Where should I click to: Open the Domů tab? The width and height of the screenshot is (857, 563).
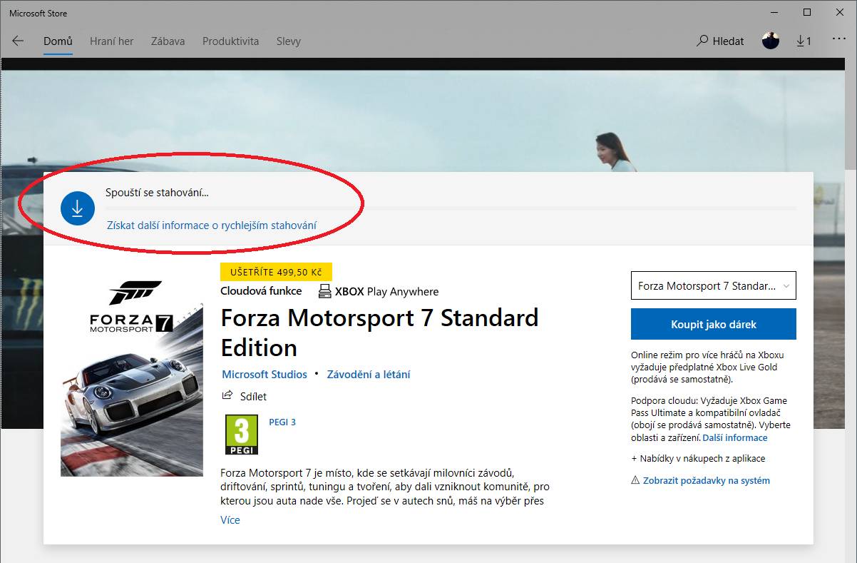tap(58, 41)
